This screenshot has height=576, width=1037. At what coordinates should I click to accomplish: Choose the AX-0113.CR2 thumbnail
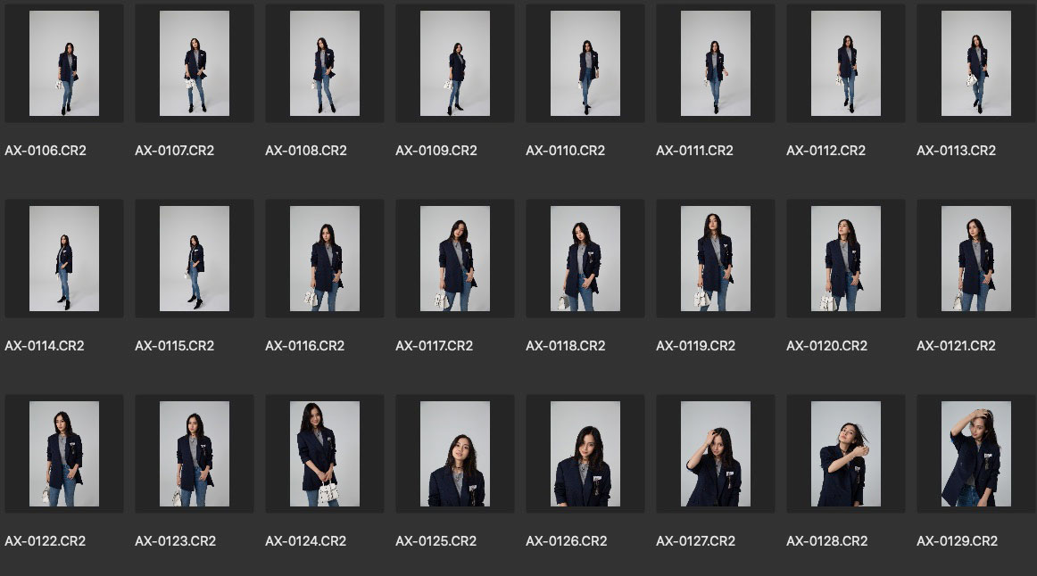[x=976, y=63]
